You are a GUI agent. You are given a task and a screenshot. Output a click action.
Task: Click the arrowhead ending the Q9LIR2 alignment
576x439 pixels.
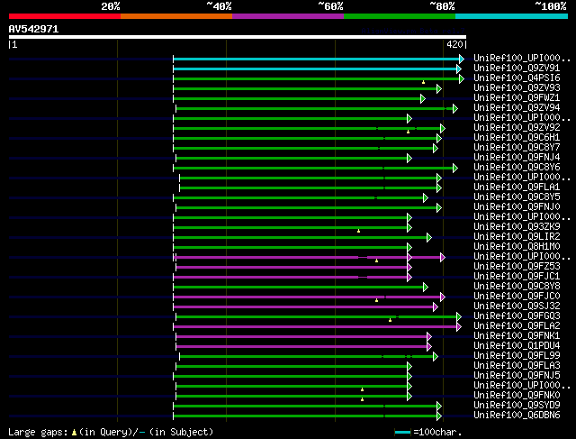429,238
